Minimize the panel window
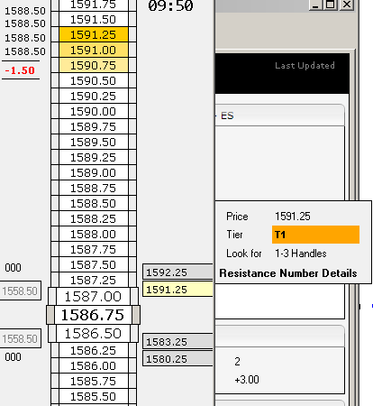The image size is (373, 406). (x=316, y=5)
